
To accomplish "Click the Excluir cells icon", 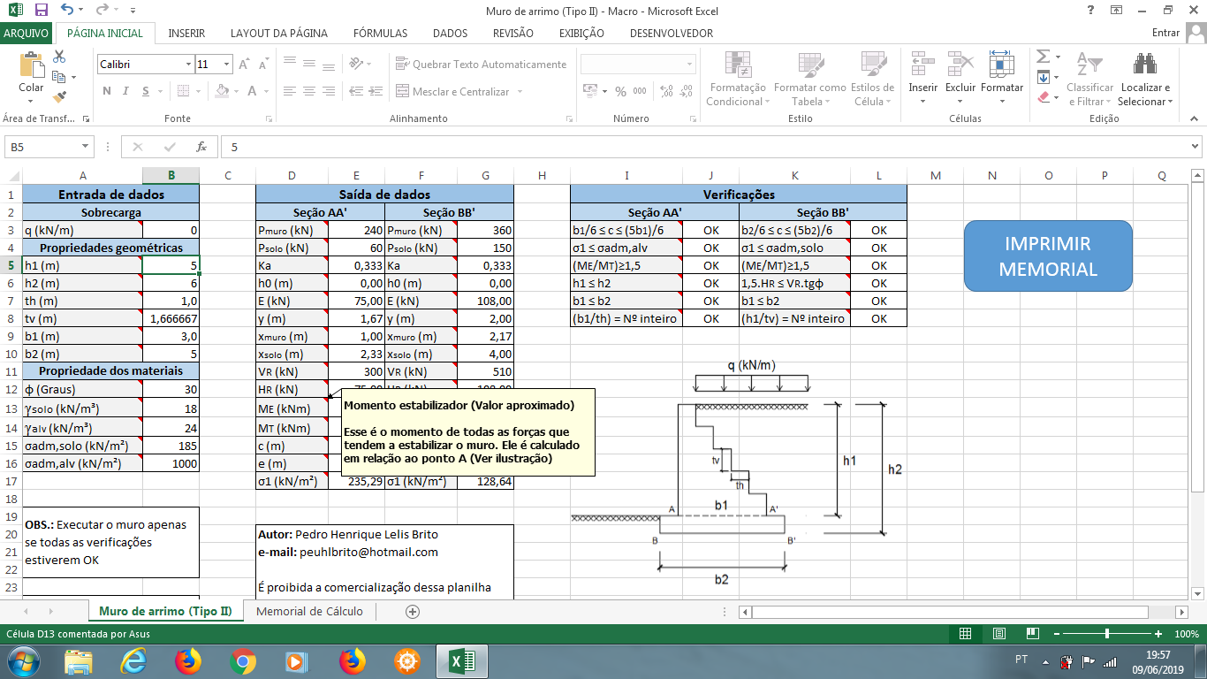I will [x=960, y=64].
